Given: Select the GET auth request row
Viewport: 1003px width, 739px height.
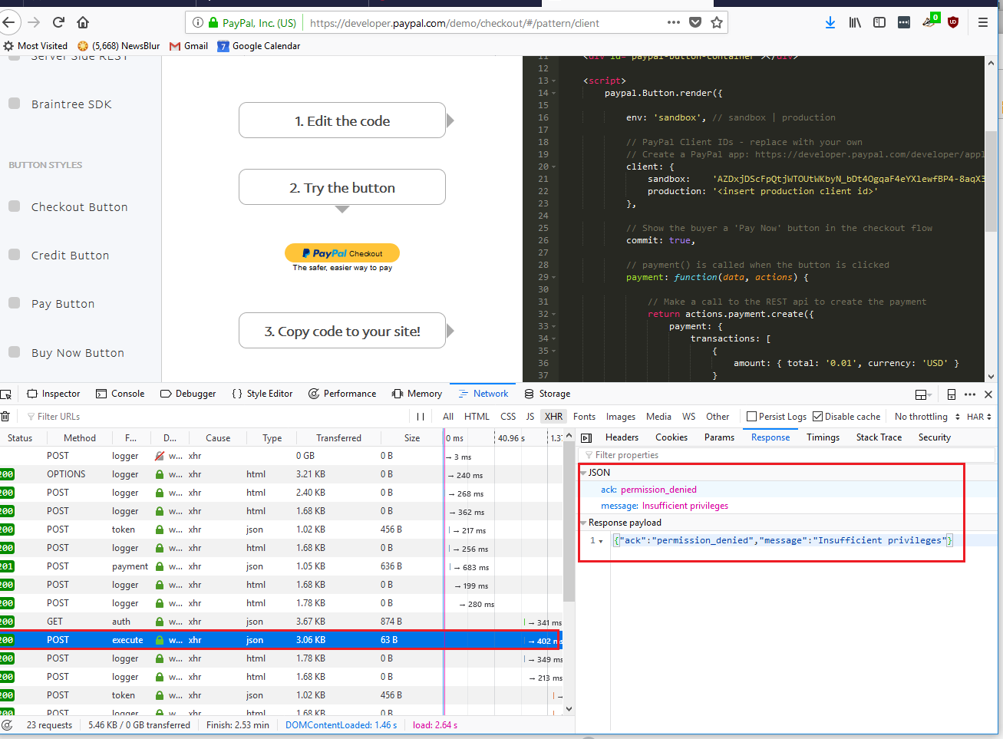Looking at the screenshot, I should (281, 622).
